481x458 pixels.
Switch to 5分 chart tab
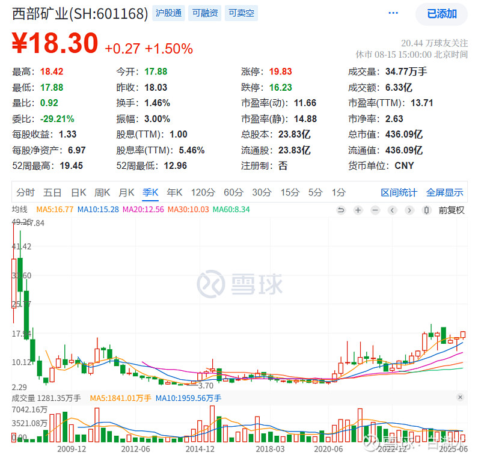[316, 192]
